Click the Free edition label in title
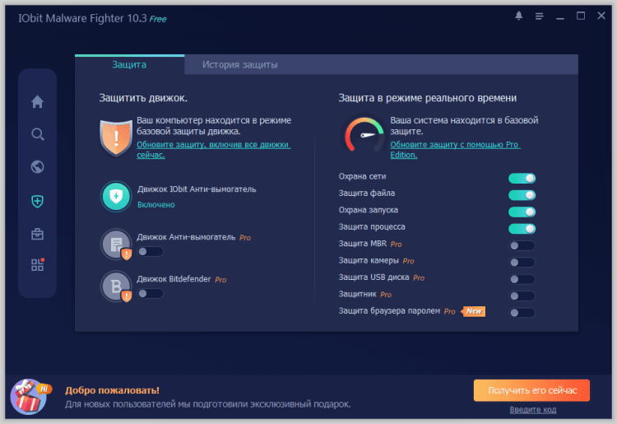617x424 pixels. coord(158,19)
